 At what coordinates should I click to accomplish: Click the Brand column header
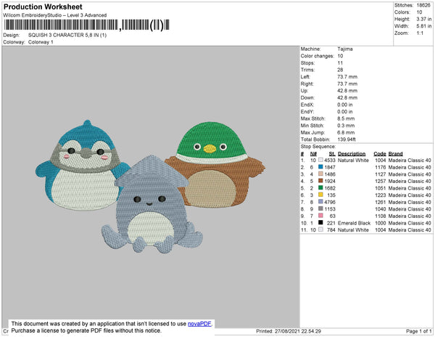click(x=395, y=154)
